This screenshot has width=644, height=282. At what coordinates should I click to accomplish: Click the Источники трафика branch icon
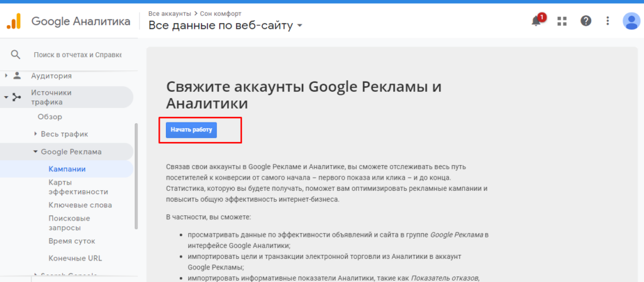tap(16, 97)
